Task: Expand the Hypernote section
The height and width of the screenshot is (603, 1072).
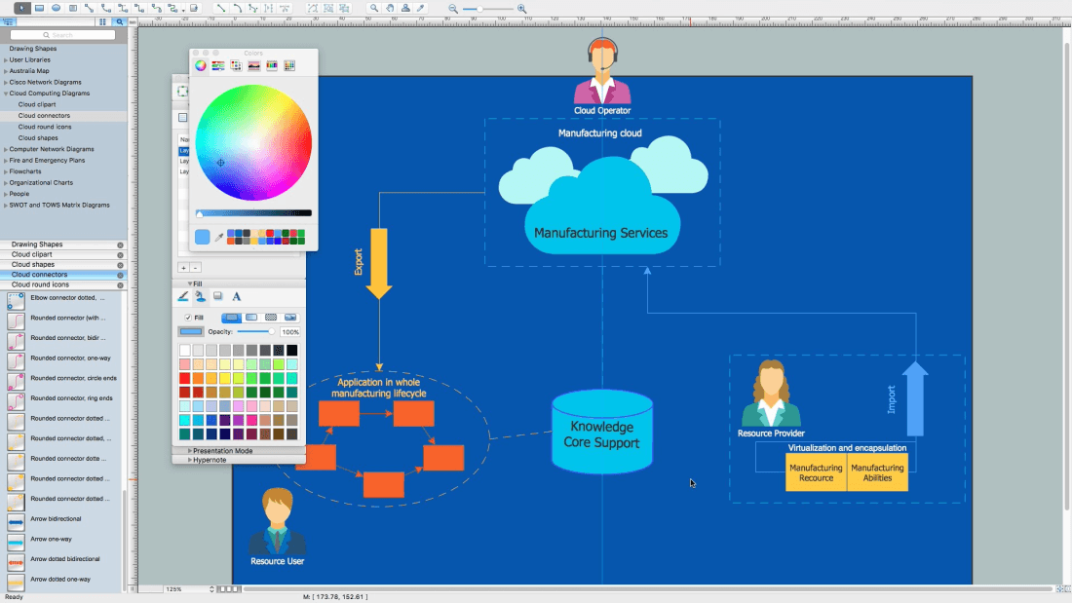Action: 210,460
